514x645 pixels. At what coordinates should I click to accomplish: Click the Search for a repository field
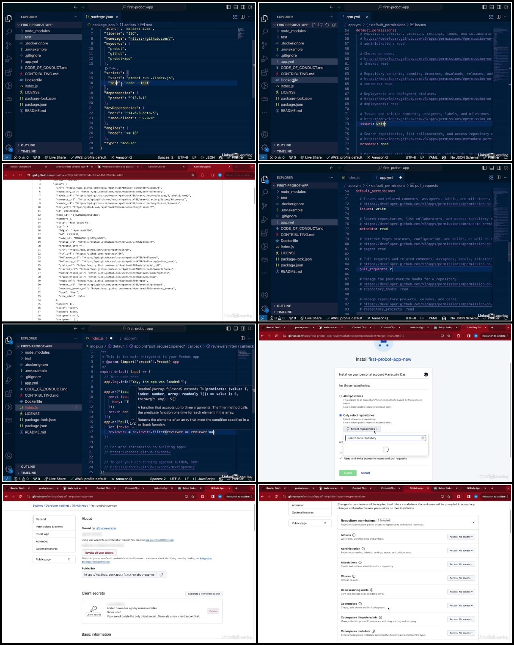pos(385,438)
